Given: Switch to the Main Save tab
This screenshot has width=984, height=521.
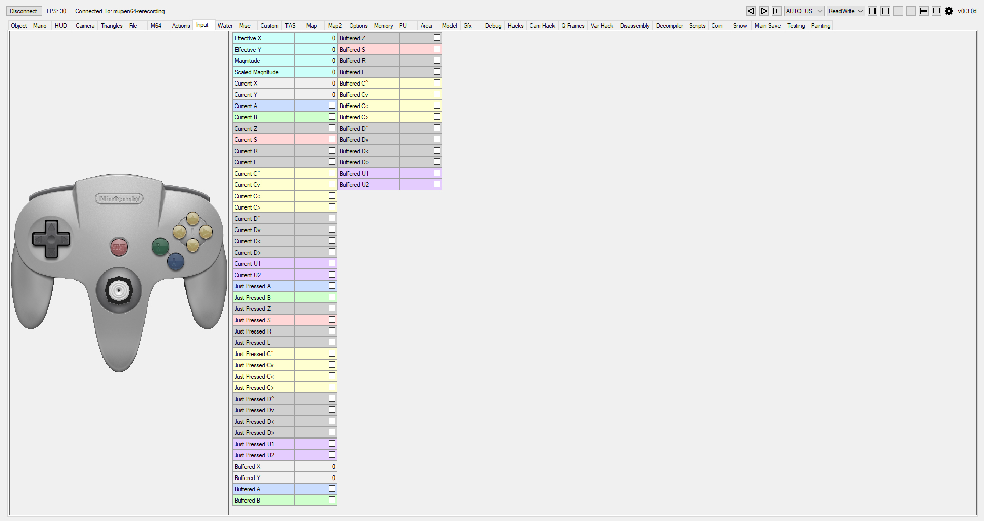Looking at the screenshot, I should tap(768, 26).
